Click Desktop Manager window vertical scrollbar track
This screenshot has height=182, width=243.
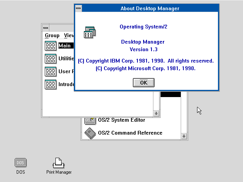(156, 101)
